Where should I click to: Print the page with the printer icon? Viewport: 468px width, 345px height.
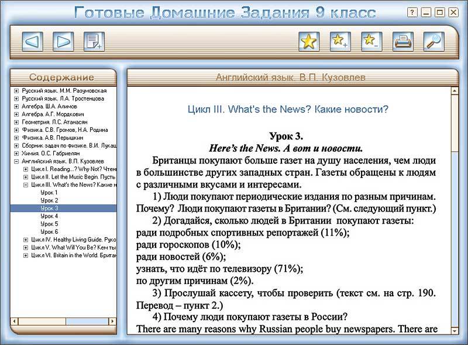[403, 41]
